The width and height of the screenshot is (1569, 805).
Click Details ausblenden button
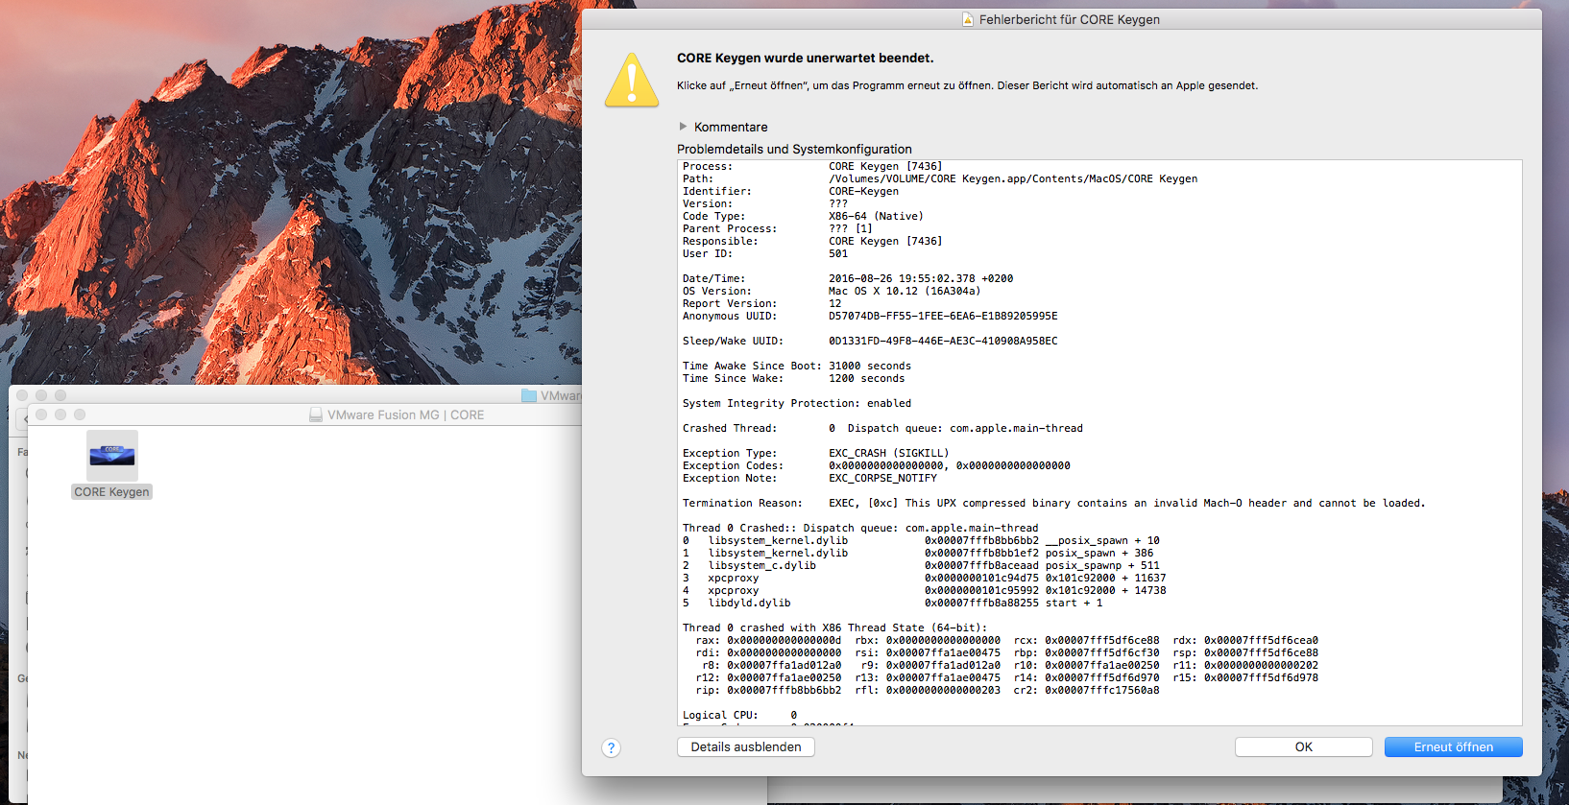[x=746, y=746]
